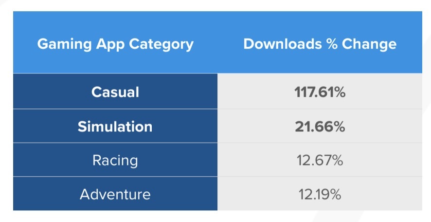Click the % symbol in the header
Screen dimensions: 431x222
(x=331, y=44)
